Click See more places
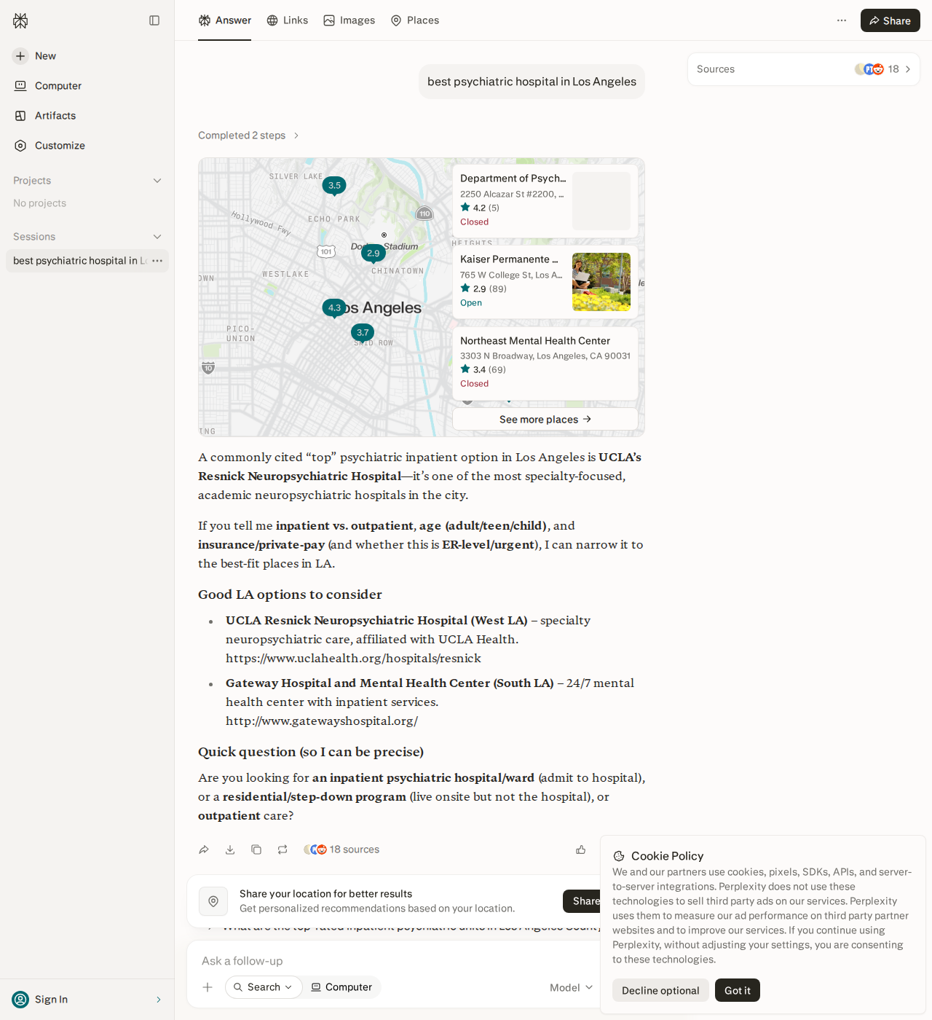Image resolution: width=932 pixels, height=1020 pixels. tap(545, 419)
